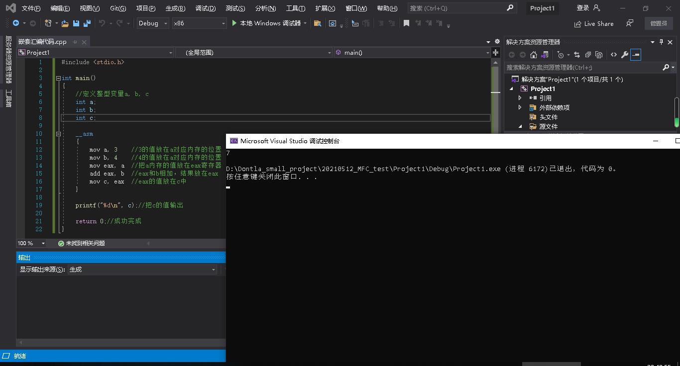The width and height of the screenshot is (680, 366).
Task: Click the New Project toolbar icon
Action: point(48,23)
